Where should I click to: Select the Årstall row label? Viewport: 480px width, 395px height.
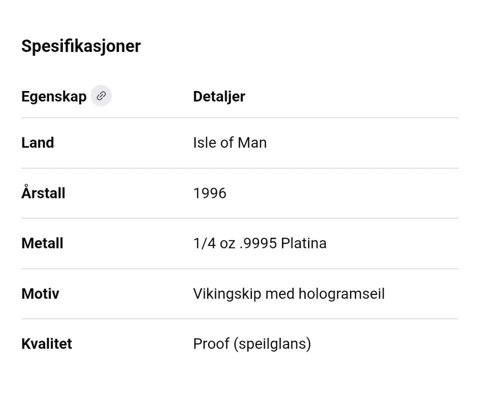tap(43, 193)
